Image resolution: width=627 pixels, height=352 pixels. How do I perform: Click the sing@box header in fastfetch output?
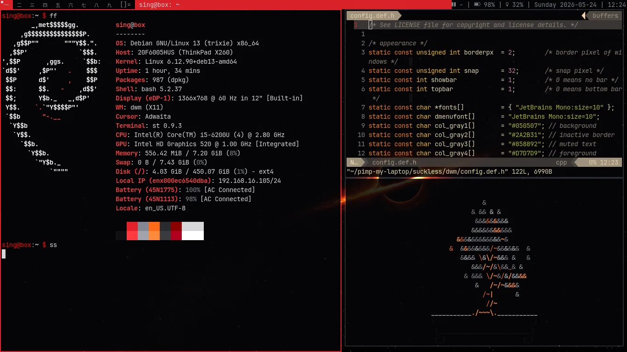130,25
